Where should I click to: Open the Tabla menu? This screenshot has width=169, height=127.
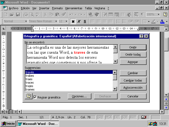coord(88,8)
